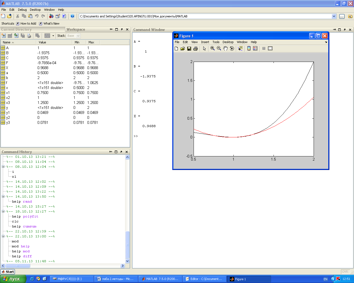Viewport: 354px width, 283px height.
Task: Click the Redo icon in MATLAB toolbar
Action: (x=43, y=16)
